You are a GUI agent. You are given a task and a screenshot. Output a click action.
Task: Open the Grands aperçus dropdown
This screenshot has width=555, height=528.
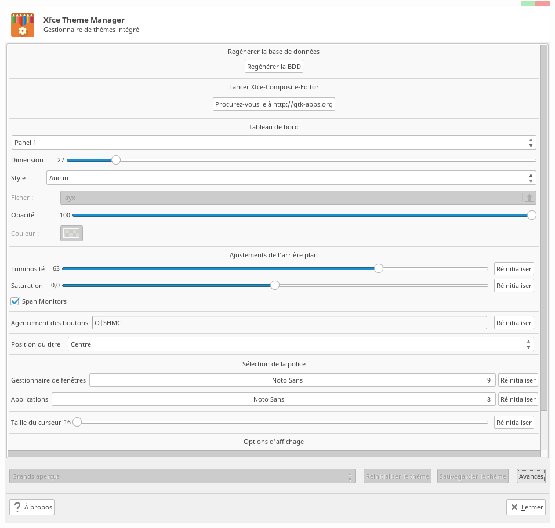tap(182, 476)
